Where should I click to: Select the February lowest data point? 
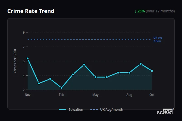pyautogui.click(x=62, y=88)
